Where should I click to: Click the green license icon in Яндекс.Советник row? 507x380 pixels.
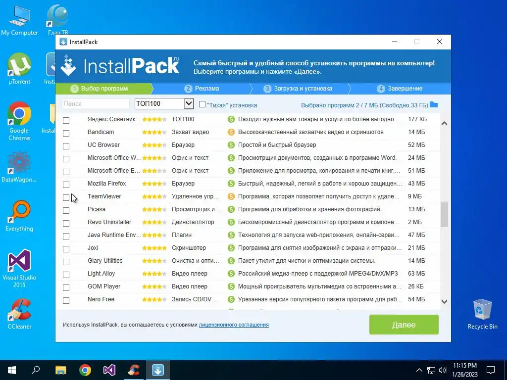pyautogui.click(x=231, y=119)
